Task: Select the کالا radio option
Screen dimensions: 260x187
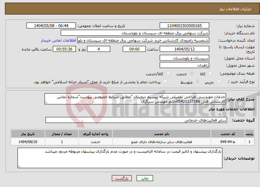Action: point(210,73)
